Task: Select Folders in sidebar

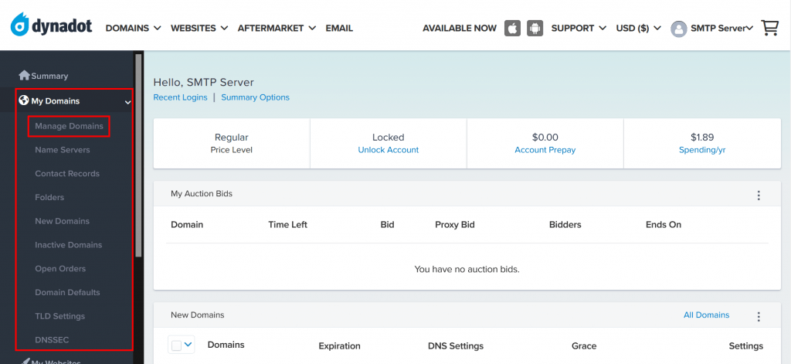Action: [49, 197]
